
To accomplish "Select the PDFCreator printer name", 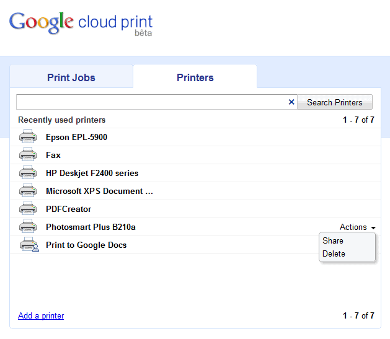I will tap(68, 209).
